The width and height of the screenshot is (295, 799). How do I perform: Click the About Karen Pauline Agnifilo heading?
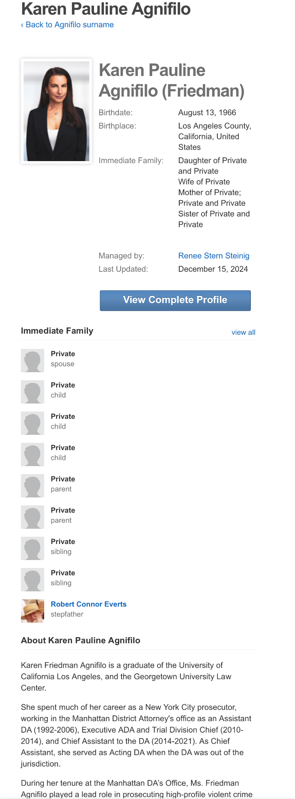tap(81, 640)
